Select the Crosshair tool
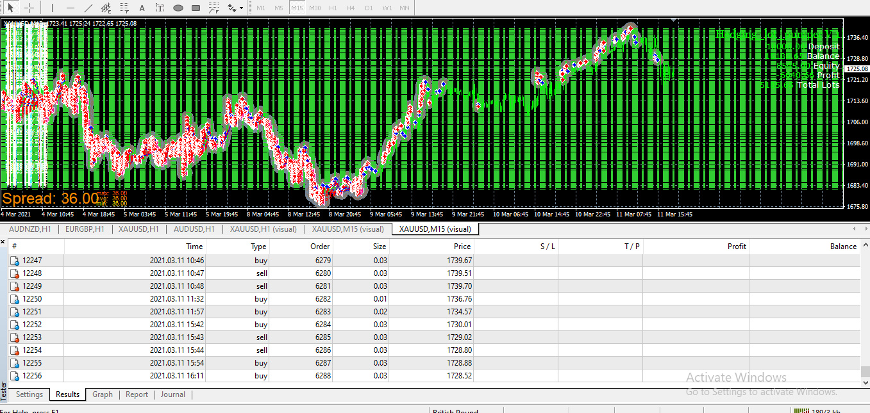Screen dimensions: 870x413 click(29, 8)
